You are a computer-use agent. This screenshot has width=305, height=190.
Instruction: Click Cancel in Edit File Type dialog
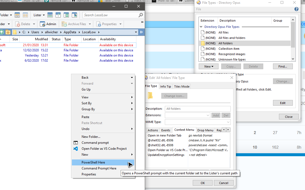point(223,183)
